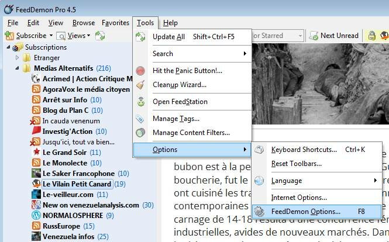This screenshot has width=389, height=242.
Task: Select the Arrêt sur Info feed
Action: [x=65, y=100]
